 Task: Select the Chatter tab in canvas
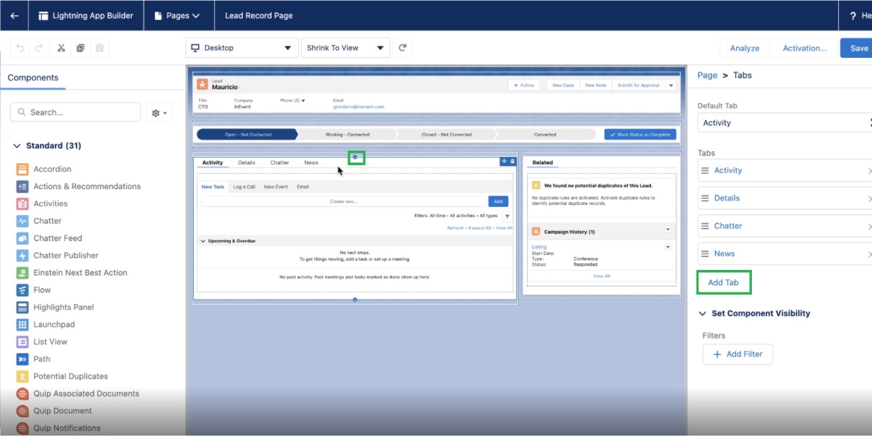pos(280,163)
